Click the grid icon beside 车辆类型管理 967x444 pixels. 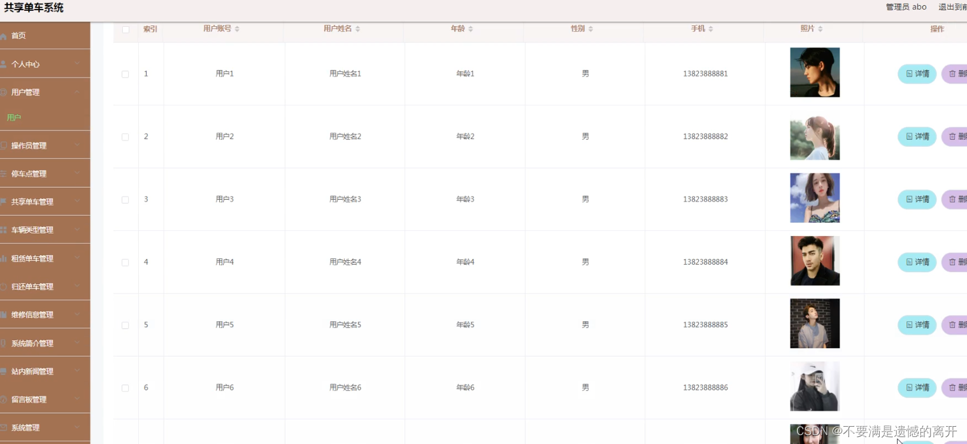pos(3,230)
